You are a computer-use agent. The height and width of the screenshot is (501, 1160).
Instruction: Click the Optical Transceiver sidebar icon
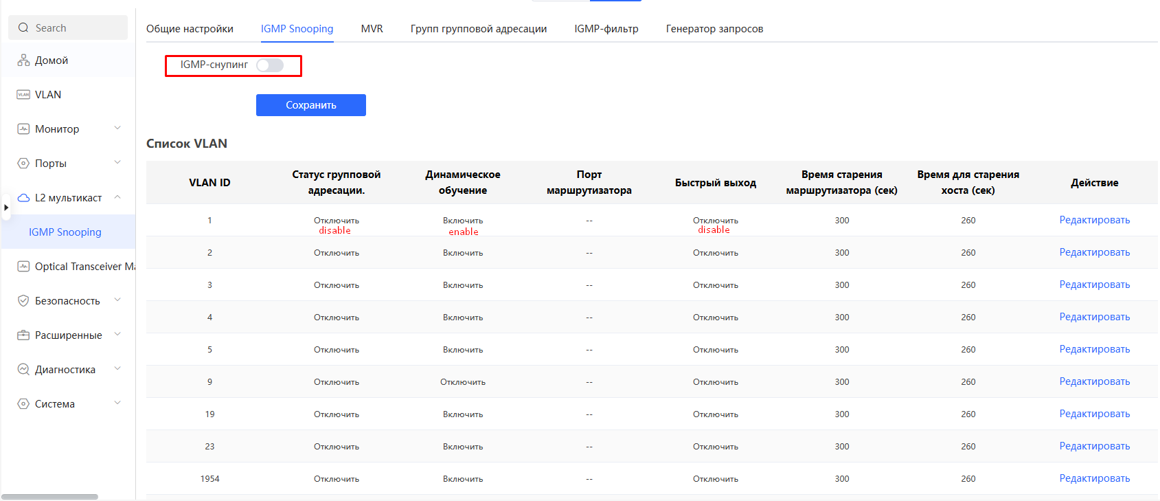23,267
